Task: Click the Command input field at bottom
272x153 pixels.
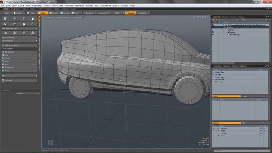Action: point(242,150)
